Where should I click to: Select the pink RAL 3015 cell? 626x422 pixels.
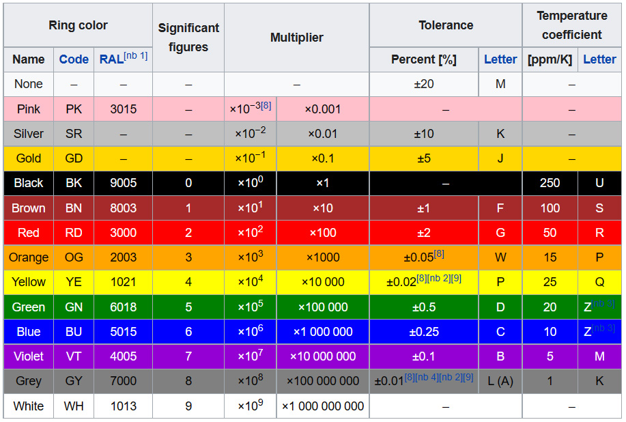click(122, 109)
